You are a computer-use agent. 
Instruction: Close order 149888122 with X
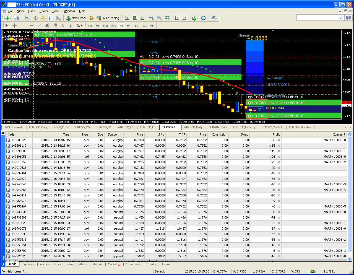click(x=279, y=140)
